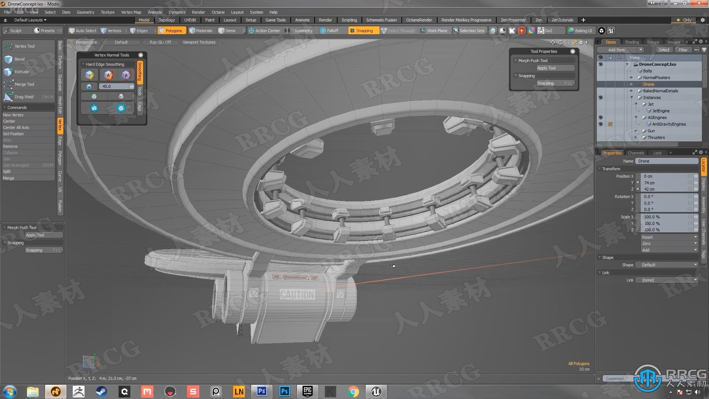Click the Filter button in Items panel
709x399 pixels.
(683, 50)
